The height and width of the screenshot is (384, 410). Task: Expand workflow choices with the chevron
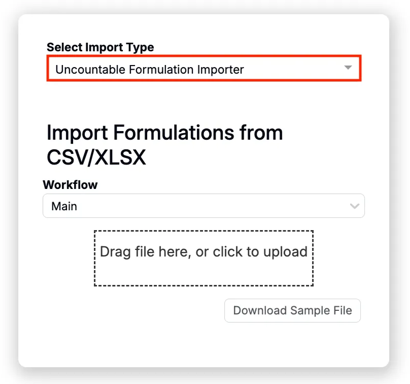[x=355, y=206]
